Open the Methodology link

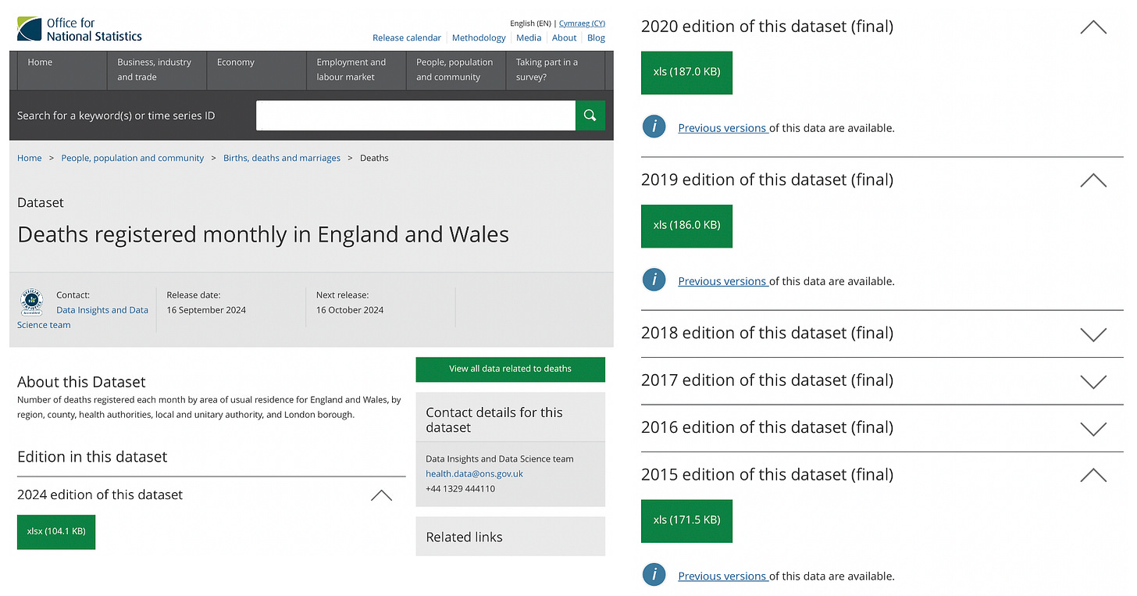(x=479, y=37)
